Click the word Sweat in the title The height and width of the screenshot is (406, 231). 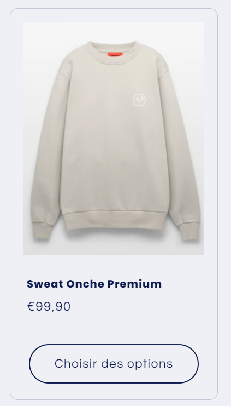(x=45, y=284)
